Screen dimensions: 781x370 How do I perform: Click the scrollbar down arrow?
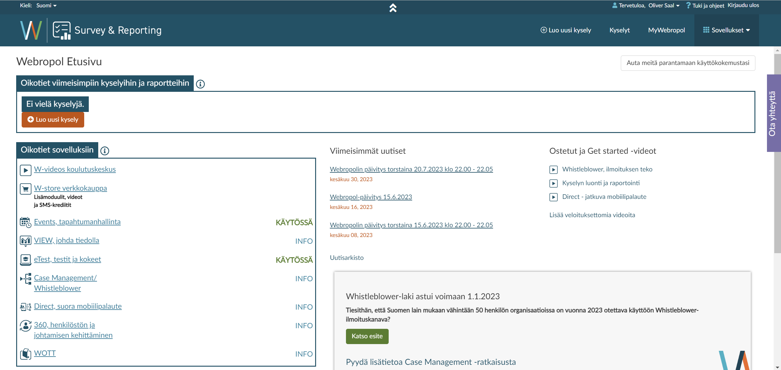click(x=777, y=367)
